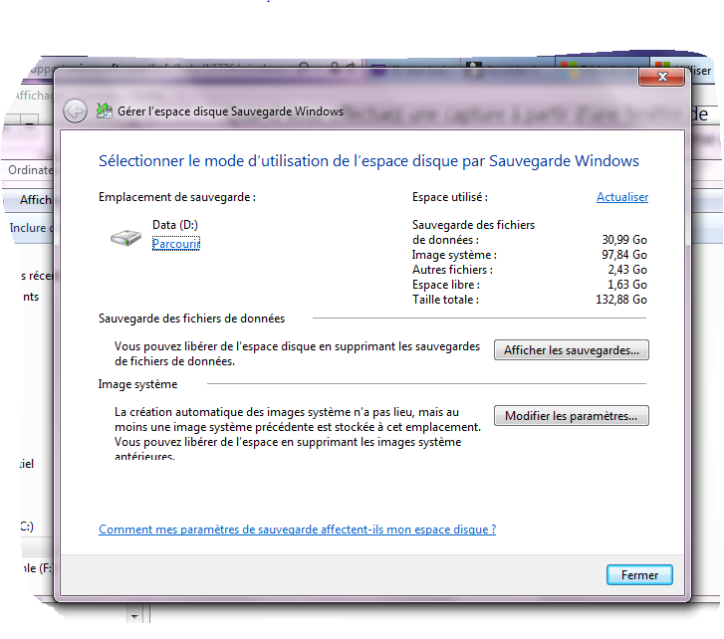The width and height of the screenshot is (724, 639).
Task: Click the dropdown arrow below the dialog
Action: [x=134, y=616]
